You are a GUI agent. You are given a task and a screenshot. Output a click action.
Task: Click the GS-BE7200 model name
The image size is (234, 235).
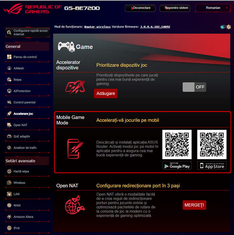[x=82, y=8]
